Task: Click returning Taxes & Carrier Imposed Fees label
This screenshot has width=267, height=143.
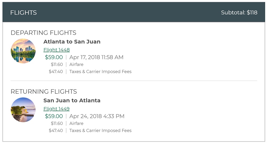Action: 100,131
